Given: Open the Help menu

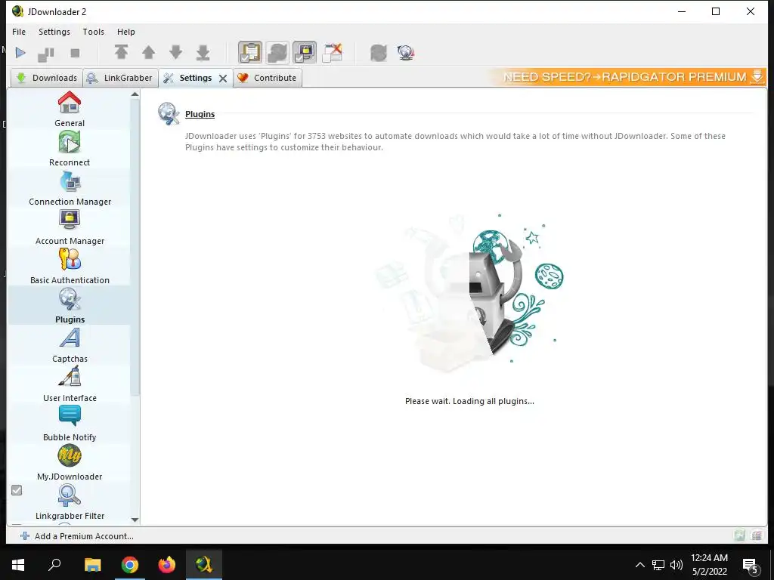Looking at the screenshot, I should (x=126, y=32).
